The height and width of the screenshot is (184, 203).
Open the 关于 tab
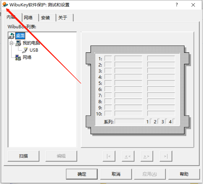(x=65, y=18)
